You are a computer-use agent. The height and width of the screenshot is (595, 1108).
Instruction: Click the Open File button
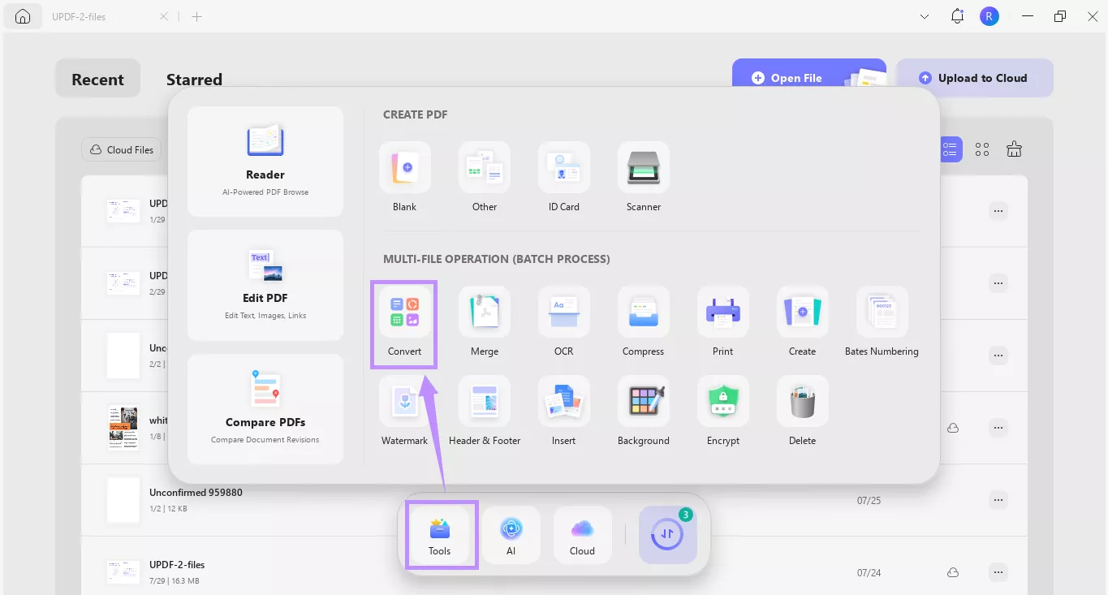[x=795, y=78]
